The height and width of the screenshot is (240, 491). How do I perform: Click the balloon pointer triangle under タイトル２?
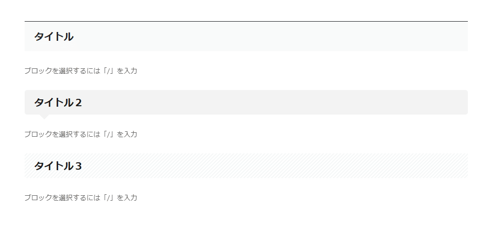[x=44, y=117]
